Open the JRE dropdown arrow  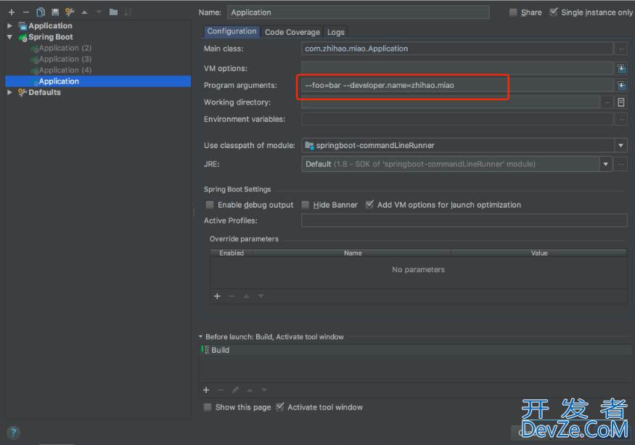[x=605, y=164]
